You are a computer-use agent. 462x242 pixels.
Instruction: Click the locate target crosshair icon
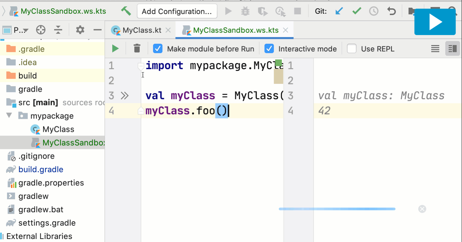coord(41,30)
